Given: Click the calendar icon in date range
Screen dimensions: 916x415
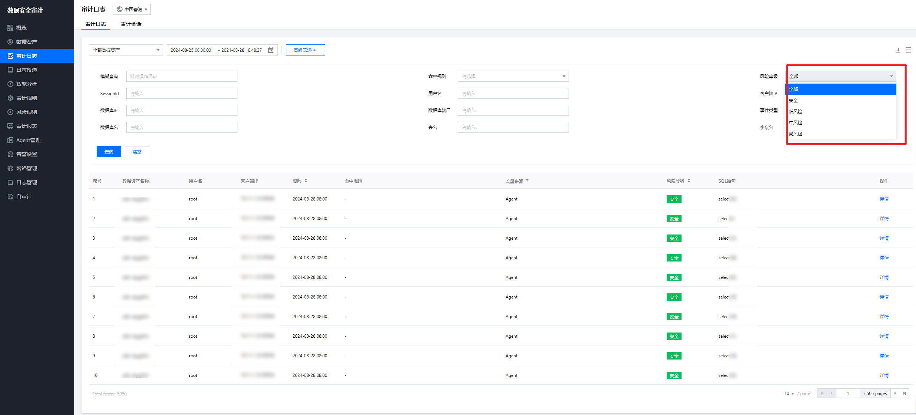Looking at the screenshot, I should pos(271,50).
